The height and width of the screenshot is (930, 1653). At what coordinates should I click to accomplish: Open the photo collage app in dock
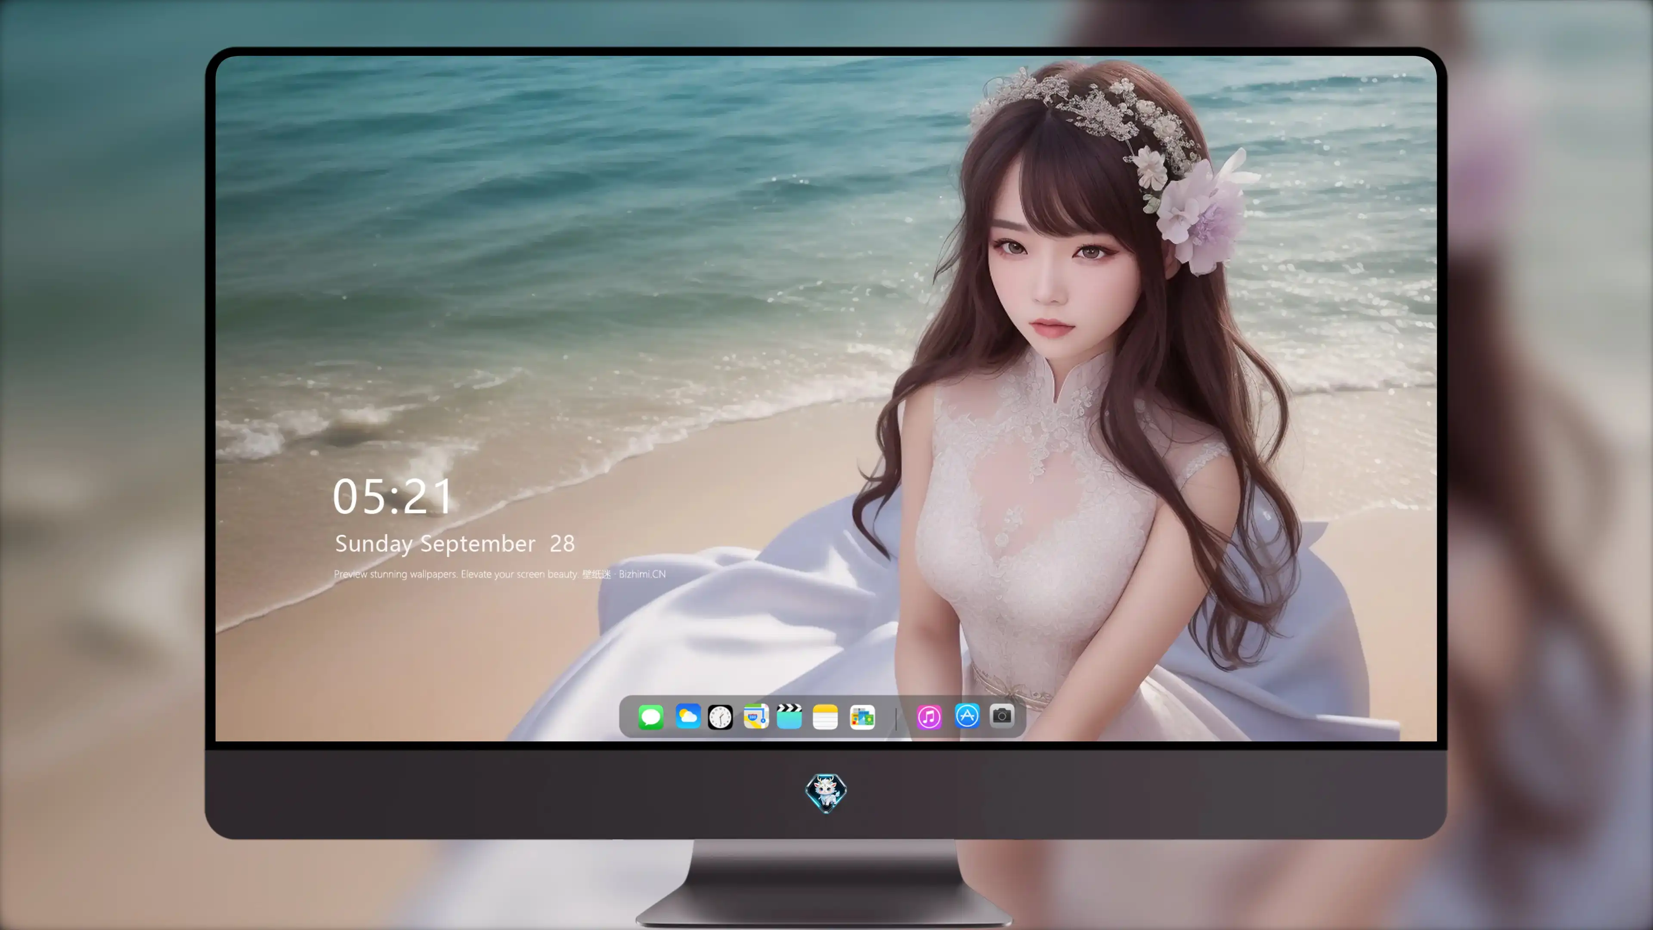pos(862,717)
